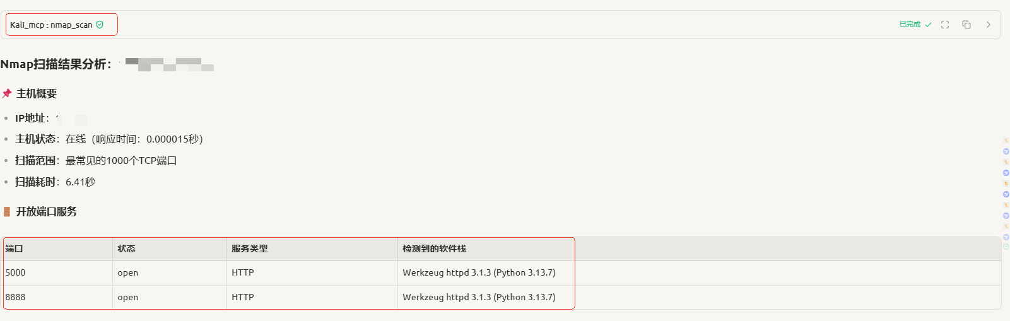Click the brown icon beside 开放端口服务
This screenshot has width=1010, height=321.
tap(7, 211)
